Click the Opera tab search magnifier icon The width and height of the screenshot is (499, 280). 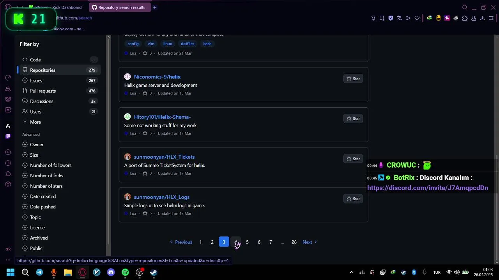coord(465,7)
